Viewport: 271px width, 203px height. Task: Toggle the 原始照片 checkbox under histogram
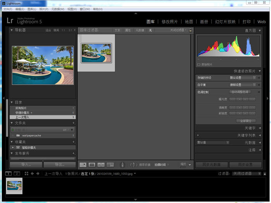(x=199, y=65)
